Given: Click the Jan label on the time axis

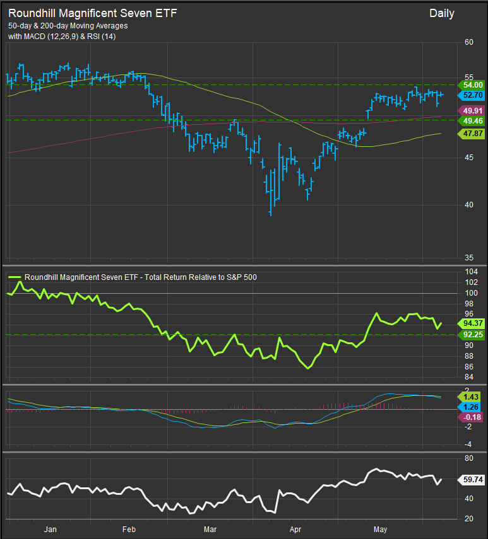Looking at the screenshot, I should point(51,530).
